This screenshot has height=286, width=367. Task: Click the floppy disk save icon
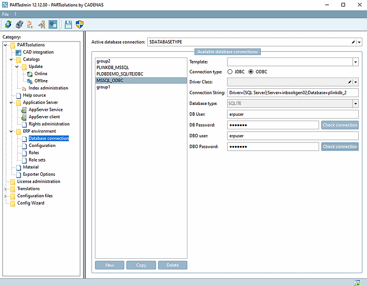[69, 24]
